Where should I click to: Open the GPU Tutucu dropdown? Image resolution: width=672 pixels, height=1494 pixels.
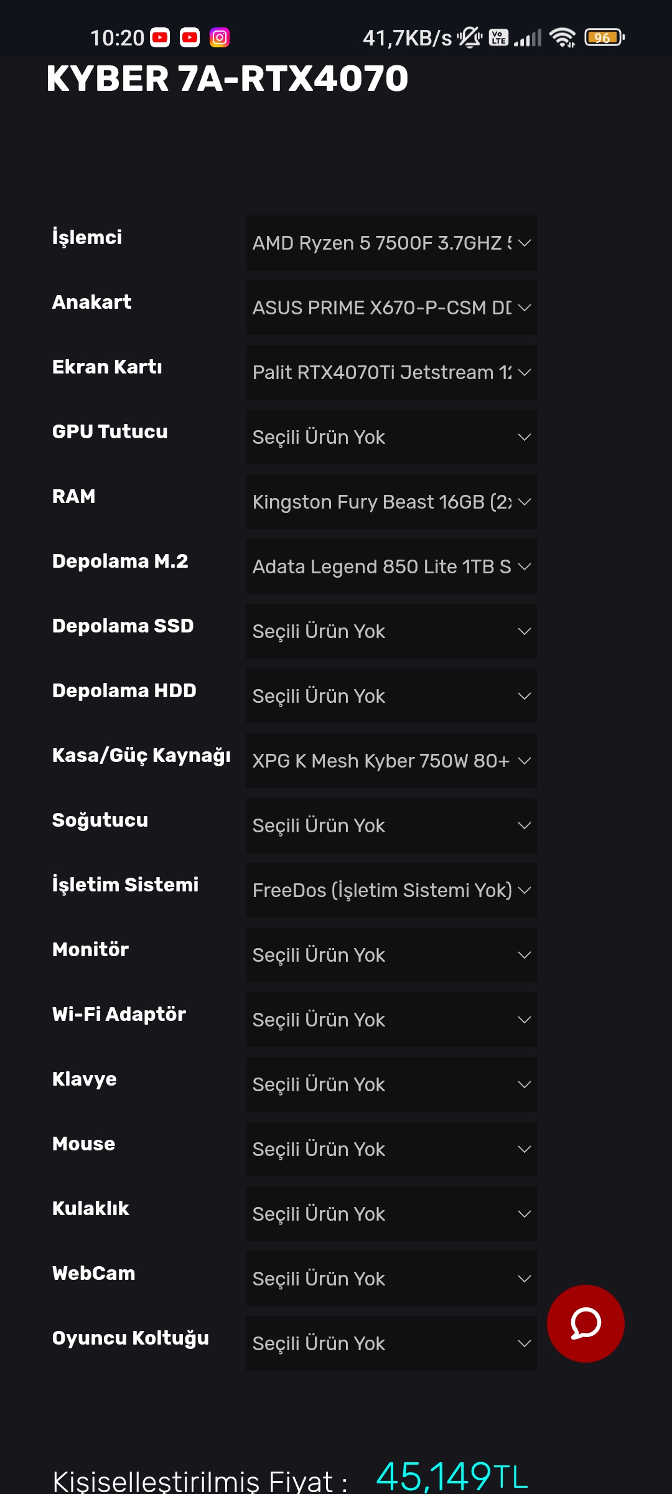click(391, 437)
